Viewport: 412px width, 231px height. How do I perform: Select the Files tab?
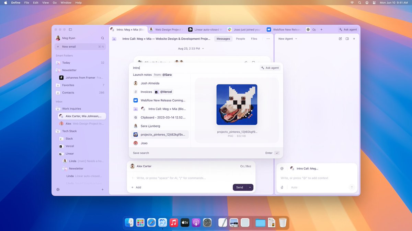click(254, 39)
